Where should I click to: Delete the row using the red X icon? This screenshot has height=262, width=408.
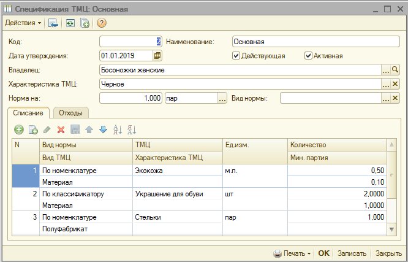click(x=61, y=129)
